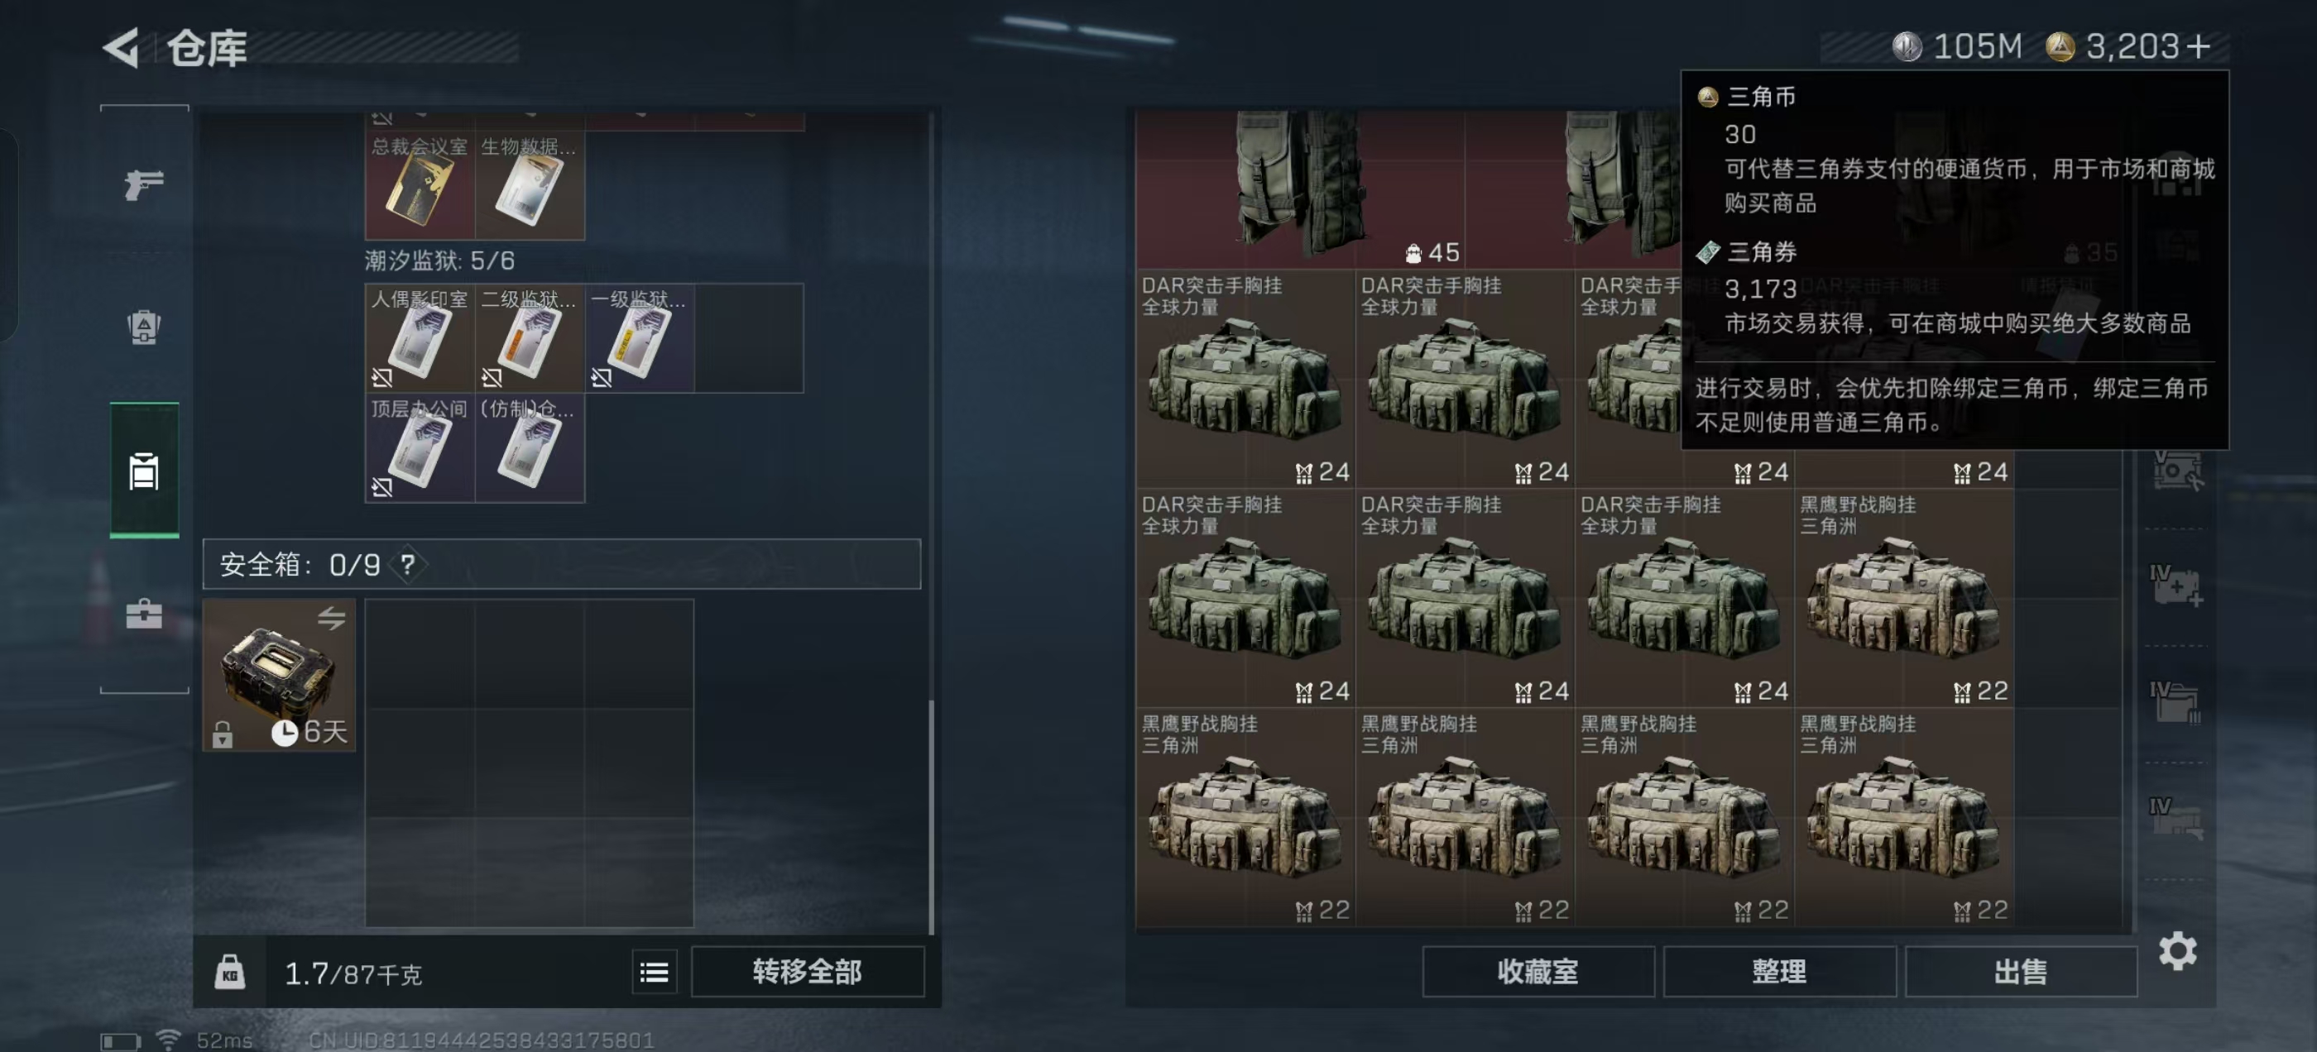Open the safe box help question mark
2317x1052 pixels.
click(407, 565)
